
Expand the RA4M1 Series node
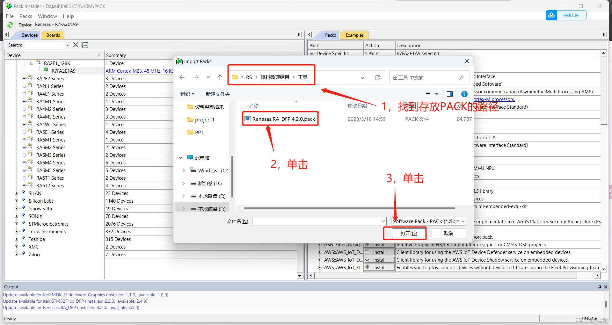tap(24, 102)
